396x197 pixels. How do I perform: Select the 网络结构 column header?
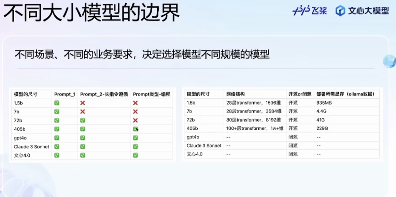click(x=235, y=94)
